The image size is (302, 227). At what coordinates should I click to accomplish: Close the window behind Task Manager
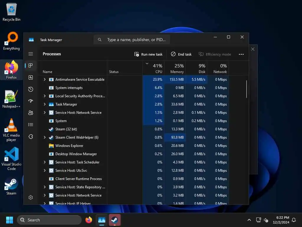[x=253, y=49]
